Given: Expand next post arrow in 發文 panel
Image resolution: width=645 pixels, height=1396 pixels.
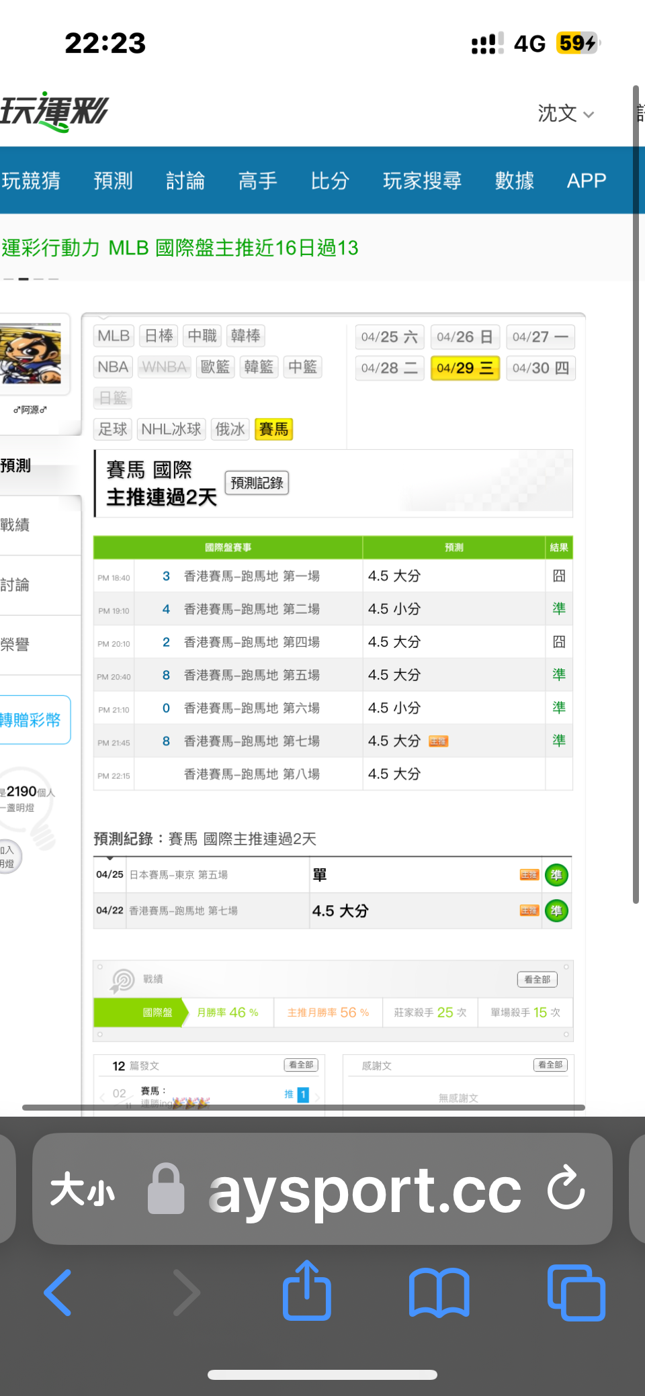Looking at the screenshot, I should [x=317, y=1096].
